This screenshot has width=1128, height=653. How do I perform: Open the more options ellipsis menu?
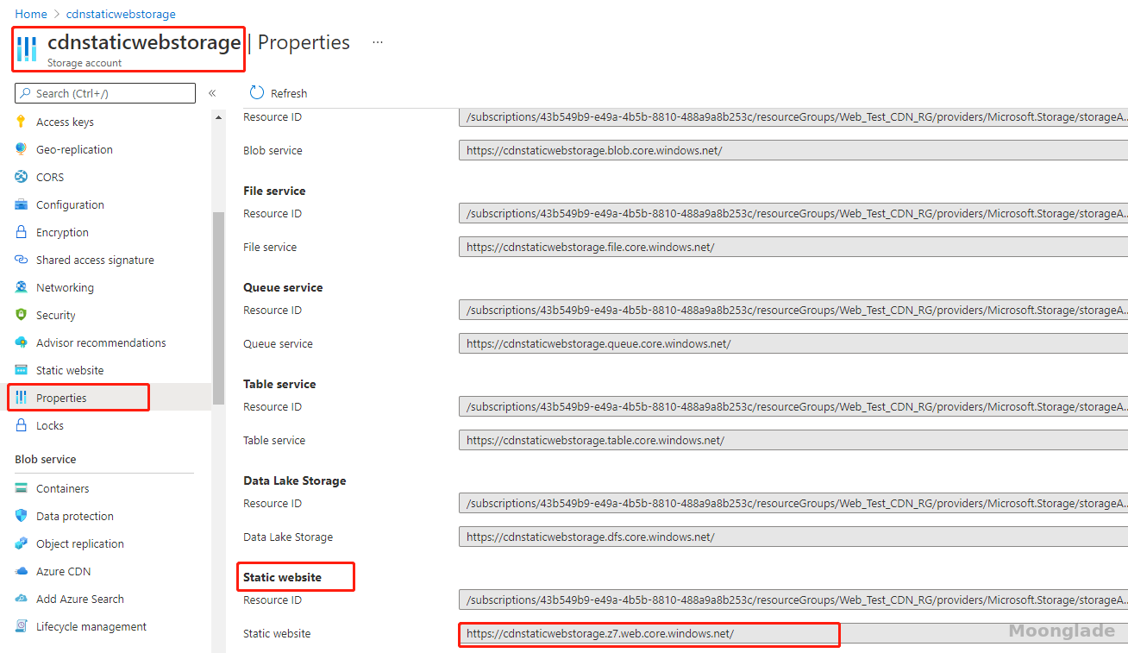tap(378, 42)
